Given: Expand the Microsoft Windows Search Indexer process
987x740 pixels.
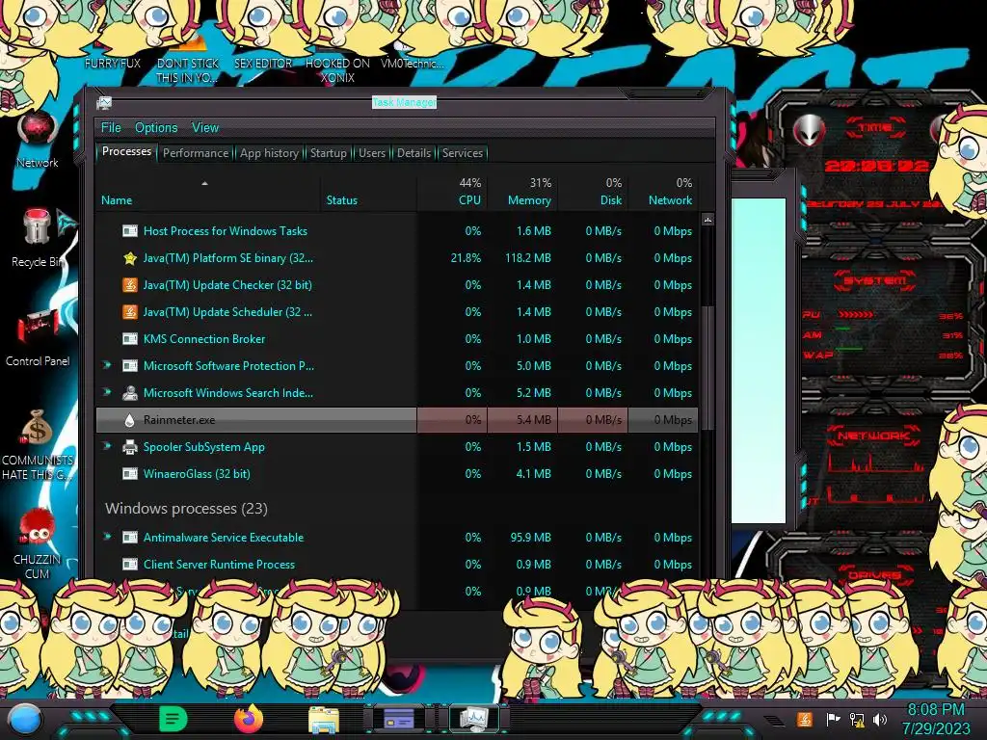Looking at the screenshot, I should pyautogui.click(x=107, y=392).
